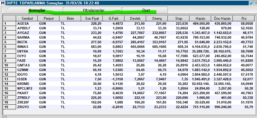The width and height of the screenshot is (257, 118).
Task: Click the Twitter bird icon in title bar
Action: click(x=251, y=3)
